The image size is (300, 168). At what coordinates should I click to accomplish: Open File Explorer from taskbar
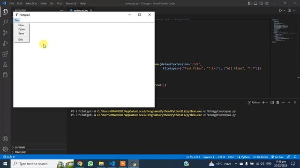101,164
